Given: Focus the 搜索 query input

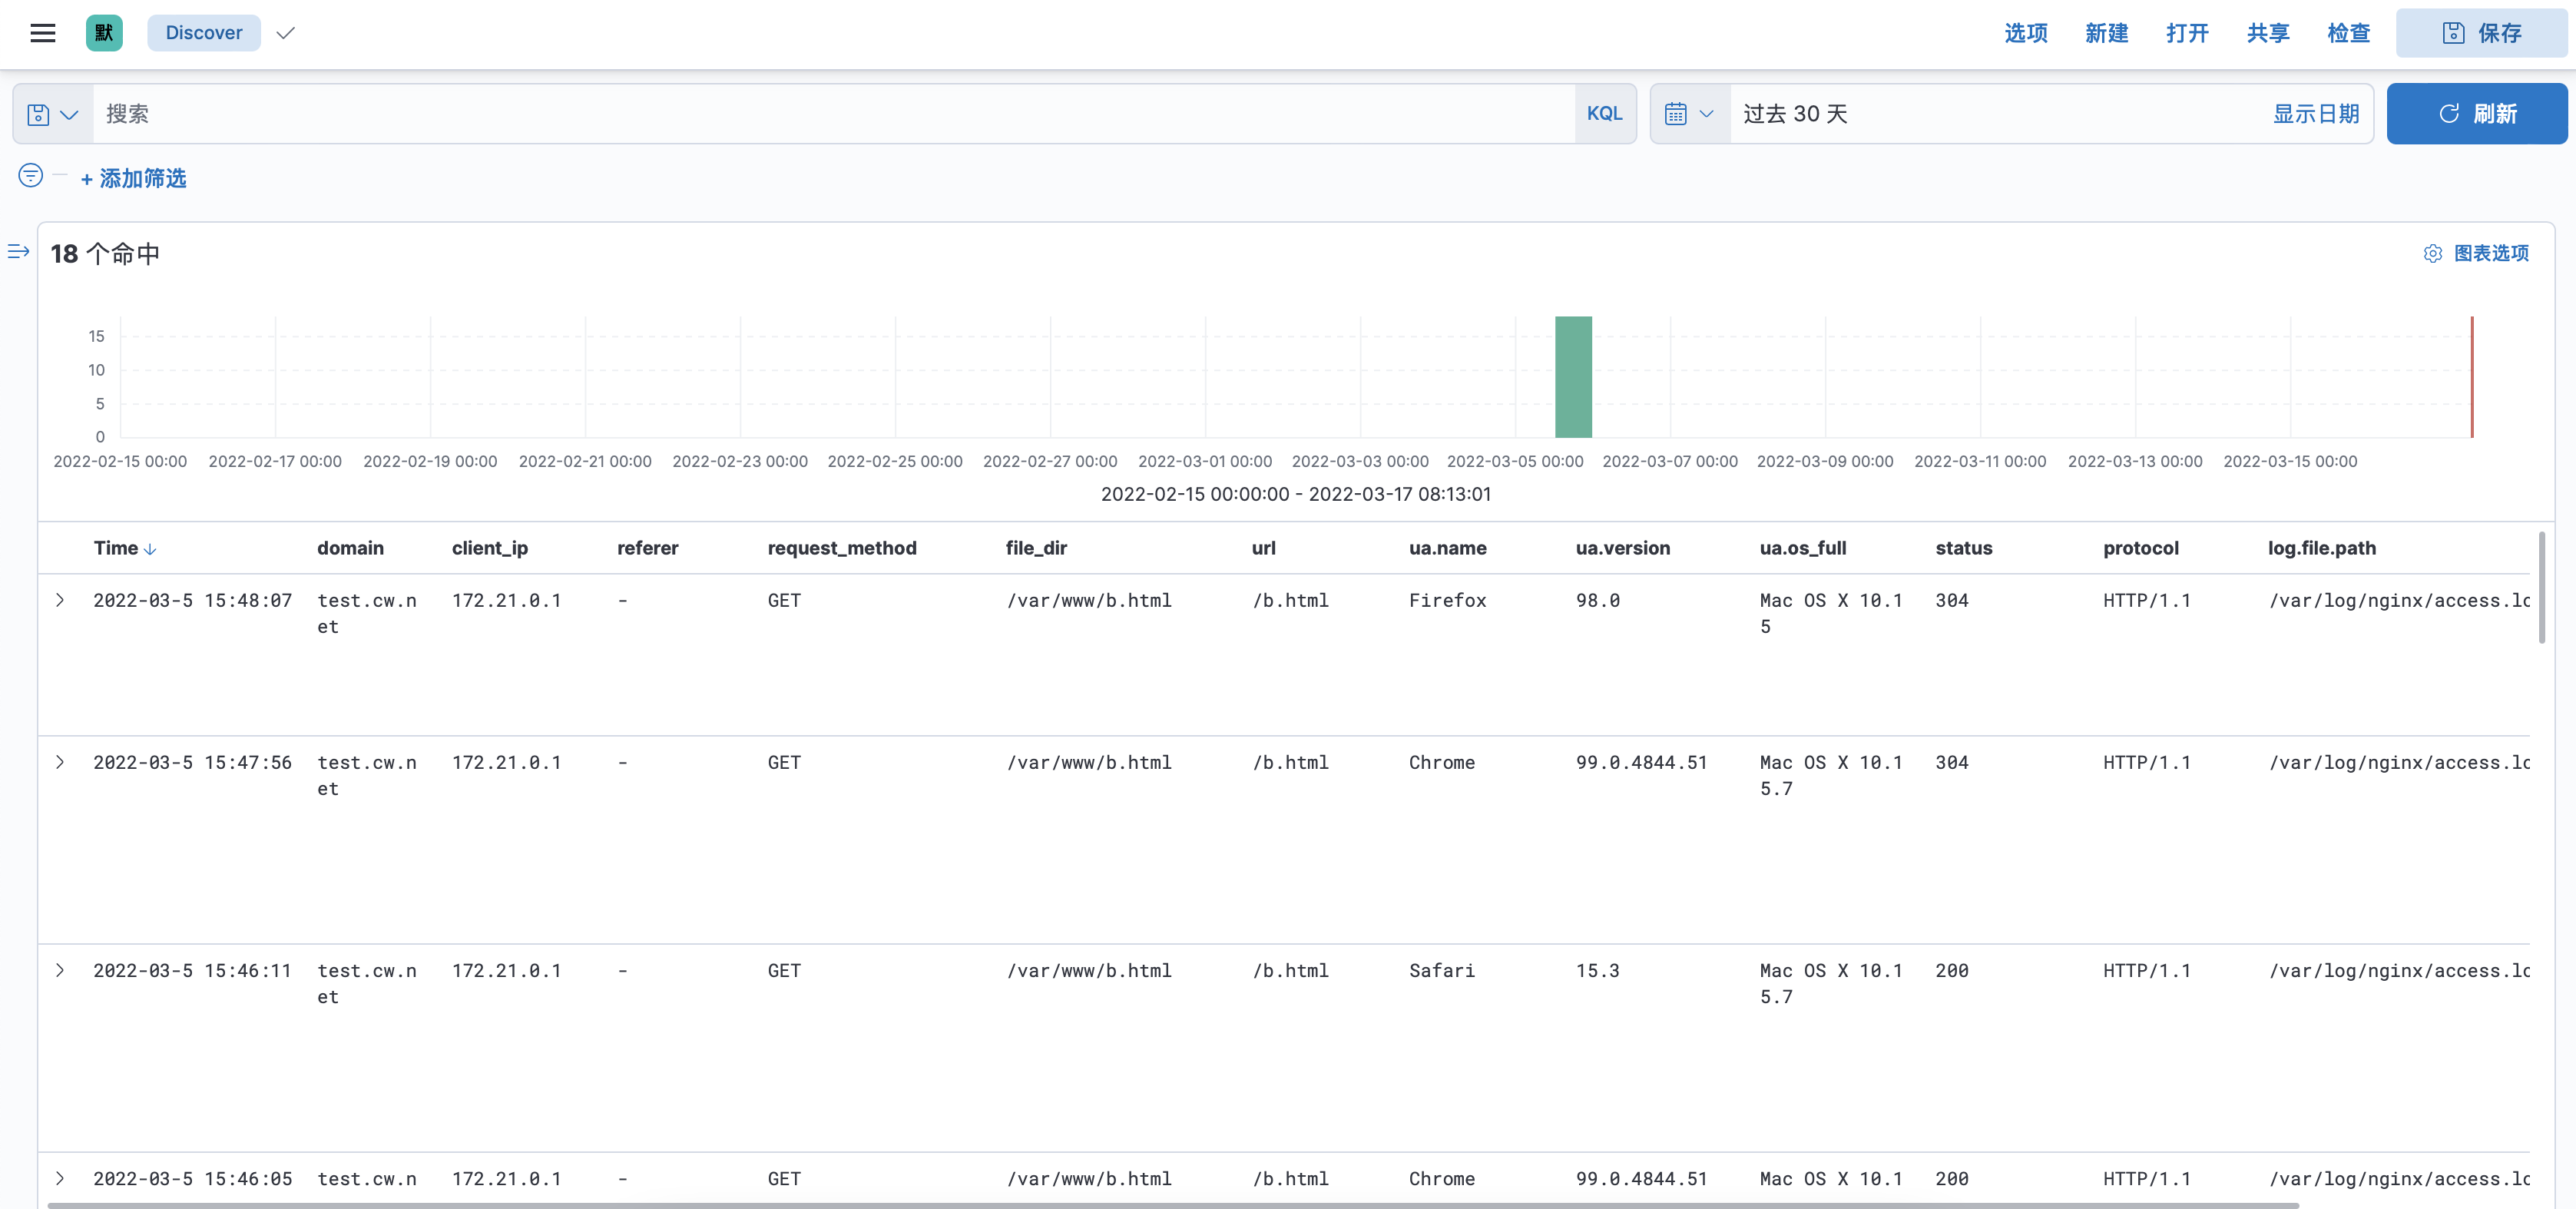Looking at the screenshot, I should pyautogui.click(x=833, y=114).
